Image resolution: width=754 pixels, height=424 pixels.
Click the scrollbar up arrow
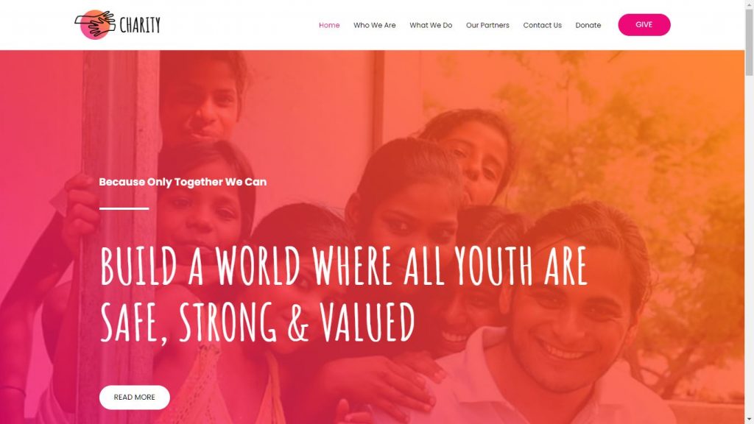tap(749, 3)
